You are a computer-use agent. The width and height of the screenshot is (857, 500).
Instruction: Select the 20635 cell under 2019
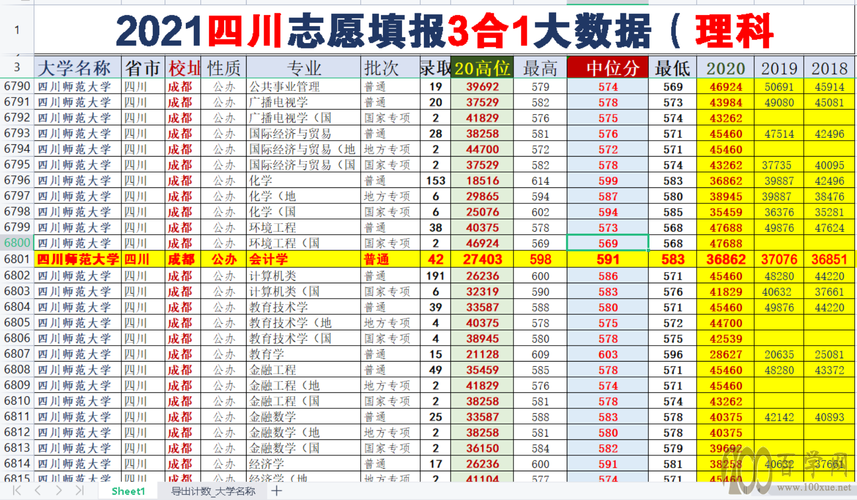click(x=779, y=354)
